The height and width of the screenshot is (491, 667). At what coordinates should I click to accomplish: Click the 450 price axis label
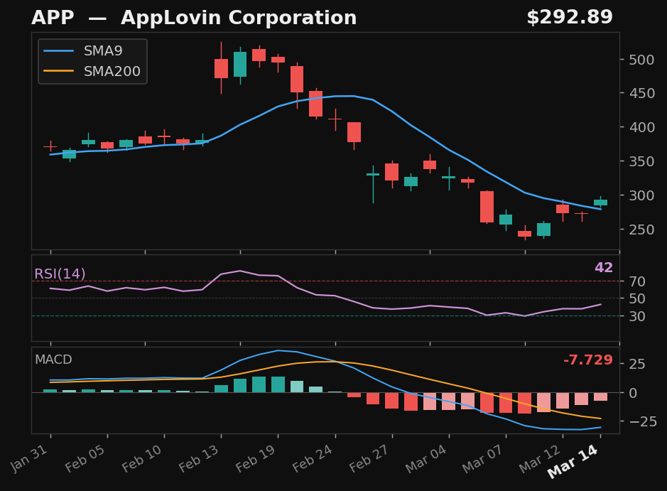[x=642, y=93]
